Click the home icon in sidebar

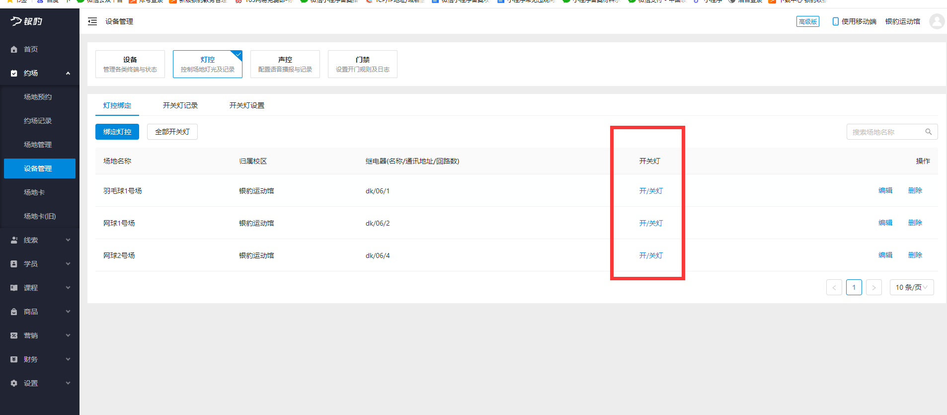point(14,49)
